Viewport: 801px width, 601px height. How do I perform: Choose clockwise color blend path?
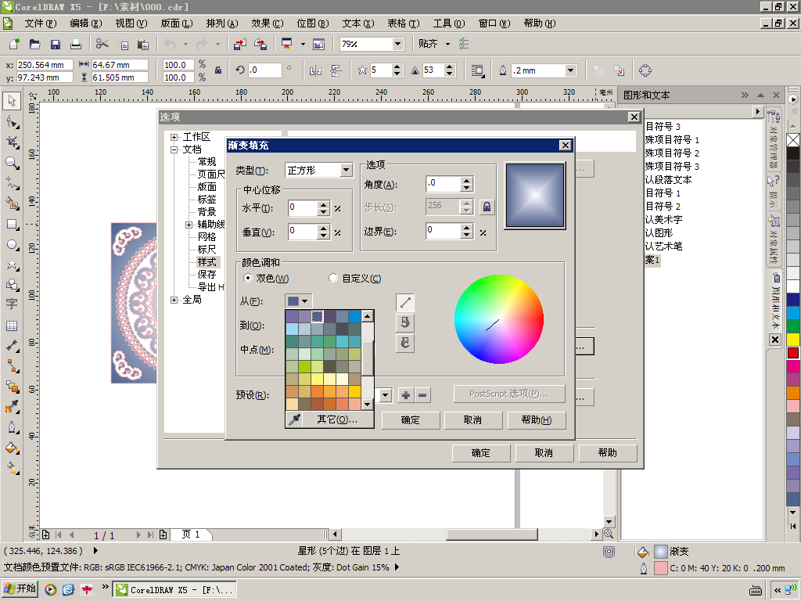[405, 343]
